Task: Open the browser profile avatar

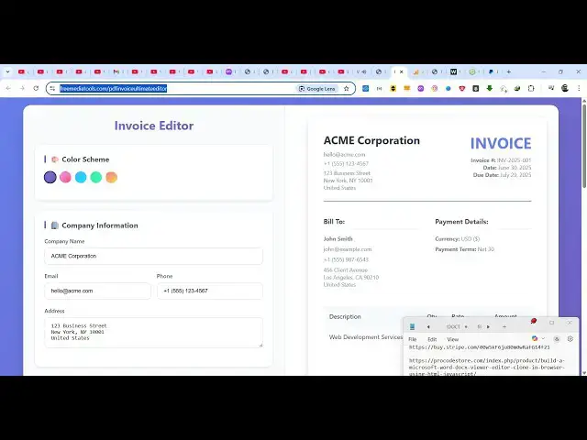Action: tap(565, 89)
